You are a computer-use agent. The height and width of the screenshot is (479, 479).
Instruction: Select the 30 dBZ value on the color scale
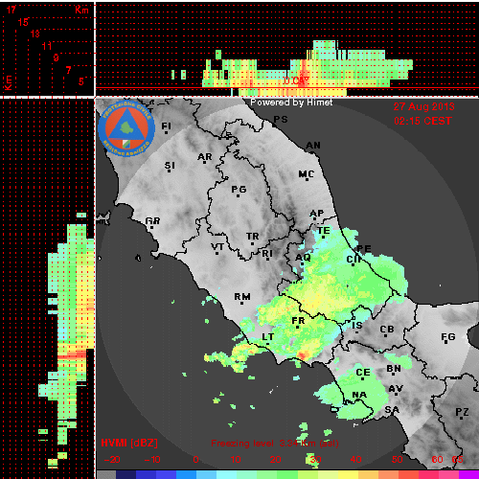pyautogui.click(x=315, y=460)
